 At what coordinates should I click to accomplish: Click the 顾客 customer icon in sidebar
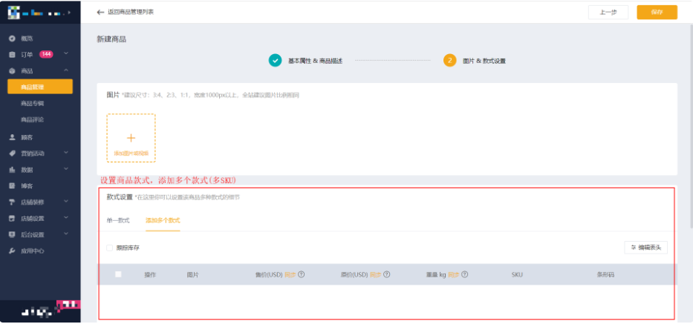(12, 137)
